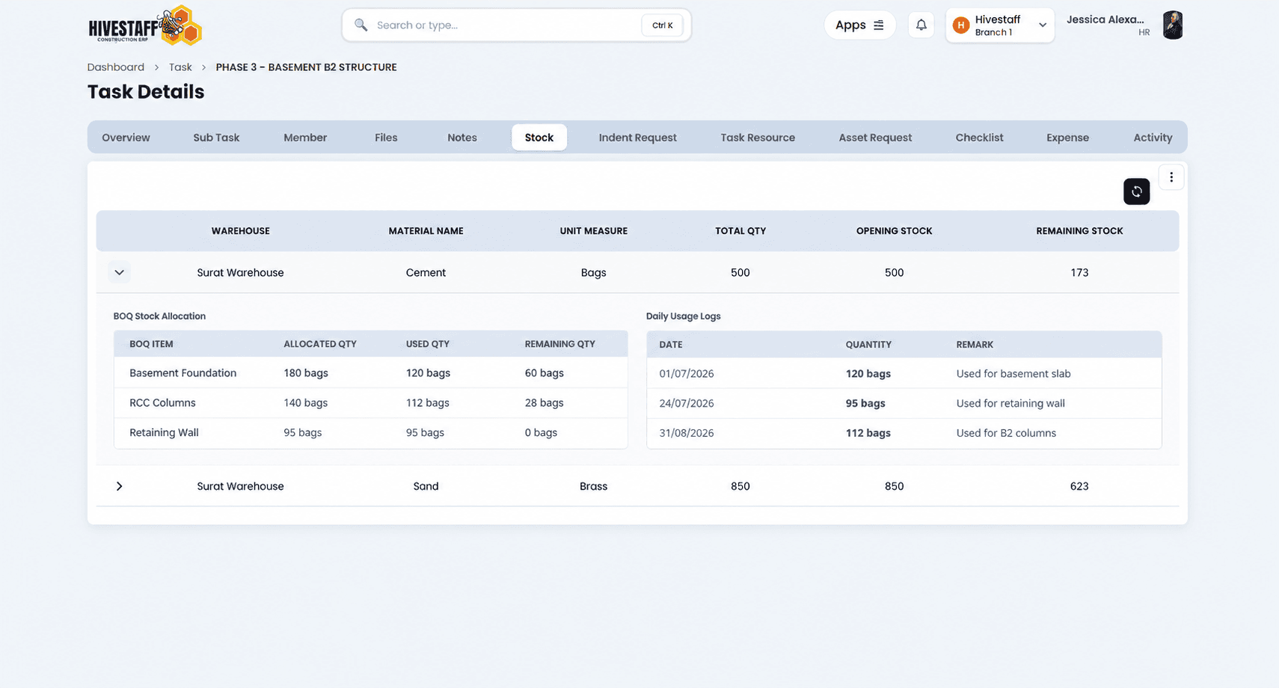This screenshot has width=1279, height=688.
Task: Click the refresh stock button
Action: click(1136, 191)
